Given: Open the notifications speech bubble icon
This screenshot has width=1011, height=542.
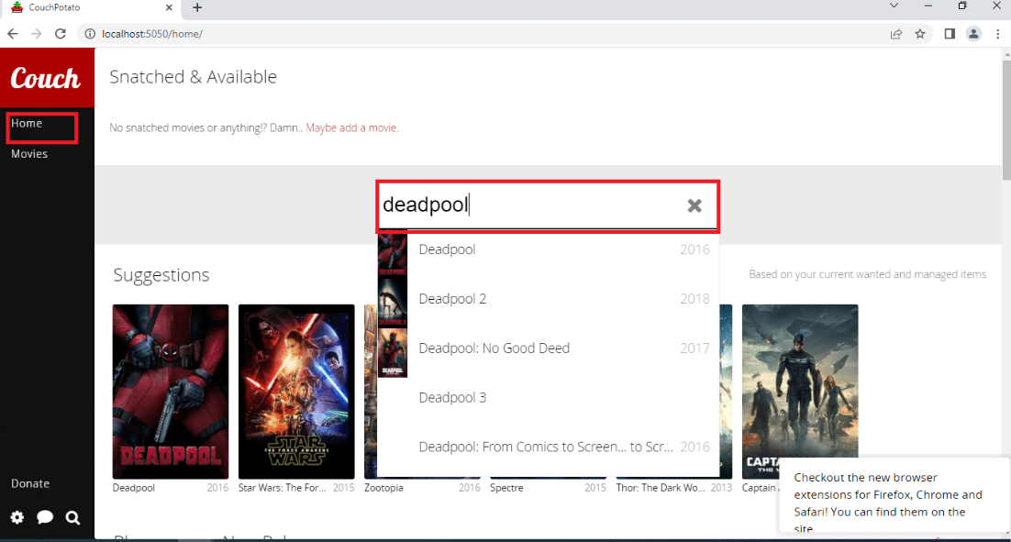Looking at the screenshot, I should point(45,517).
